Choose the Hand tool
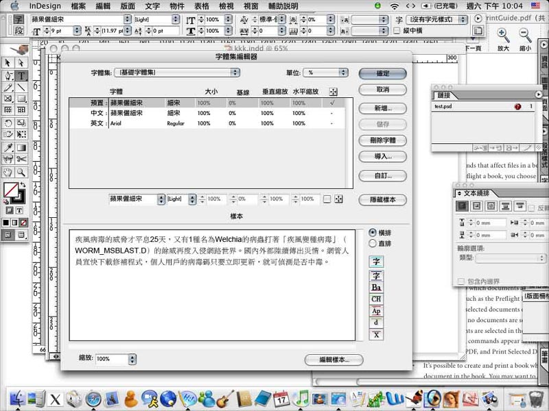 8,172
